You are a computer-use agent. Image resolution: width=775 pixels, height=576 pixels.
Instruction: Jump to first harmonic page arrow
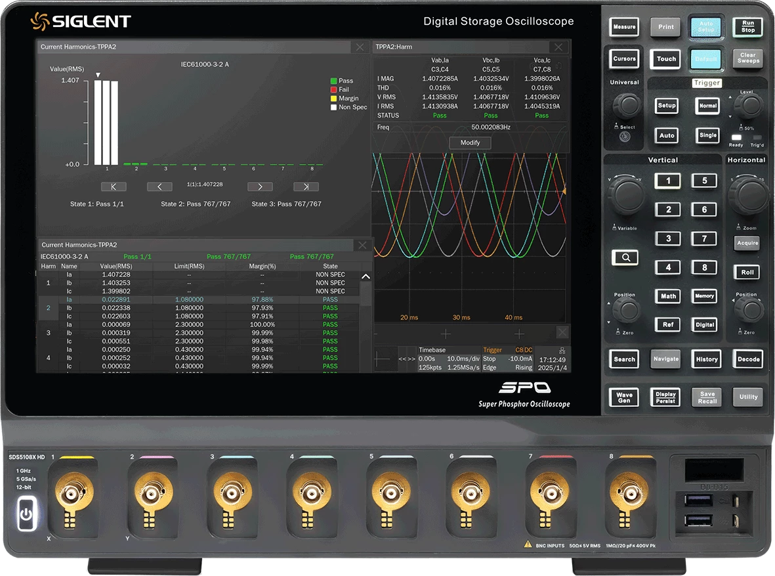point(114,187)
